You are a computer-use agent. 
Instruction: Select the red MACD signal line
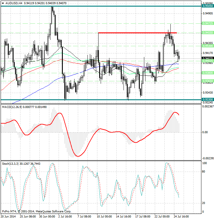90,134
